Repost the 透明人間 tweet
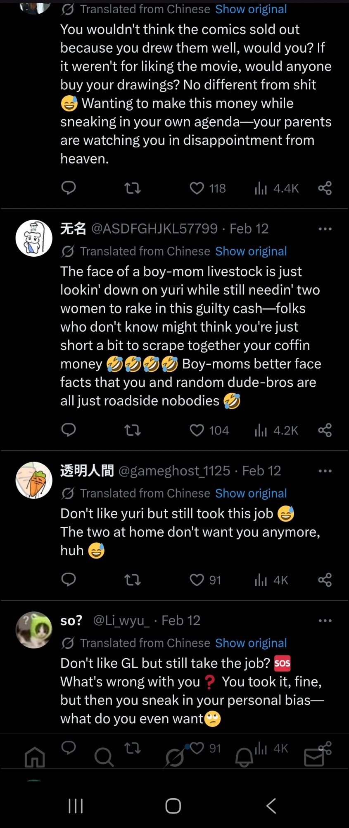The height and width of the screenshot is (828, 349). click(133, 580)
